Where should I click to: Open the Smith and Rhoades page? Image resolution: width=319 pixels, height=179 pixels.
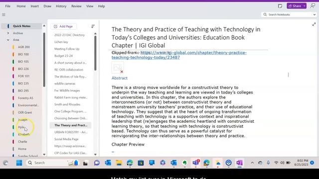pyautogui.click(x=67, y=104)
